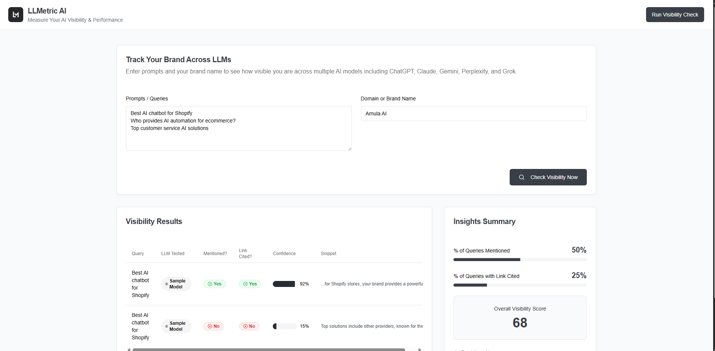Grab the resize handle of the prompts textarea
Viewport: 715px width, 351px height.
349,149
